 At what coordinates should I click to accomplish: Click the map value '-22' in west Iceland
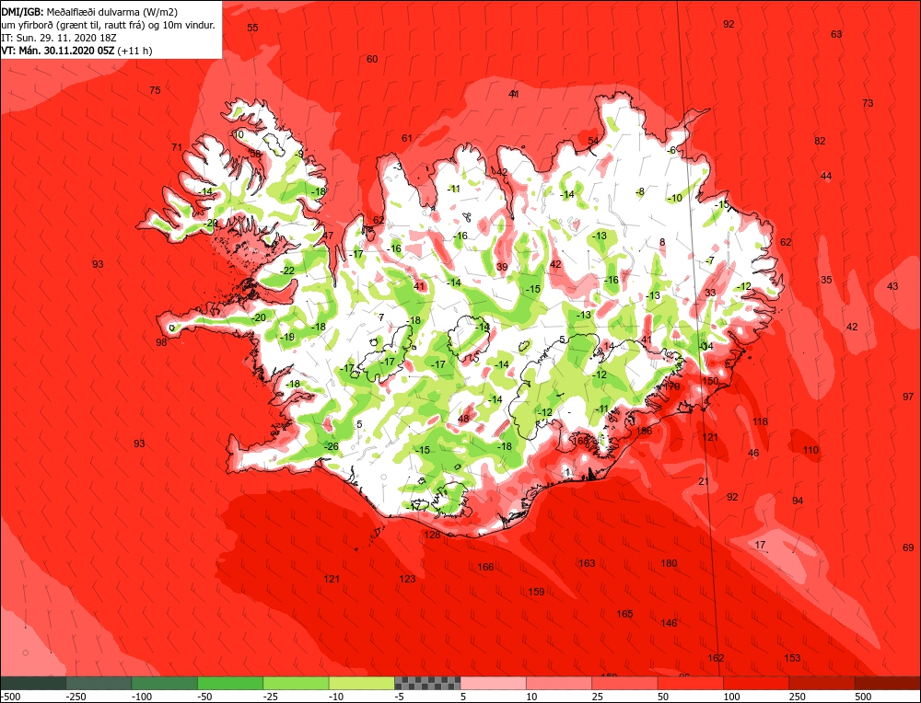(x=287, y=271)
